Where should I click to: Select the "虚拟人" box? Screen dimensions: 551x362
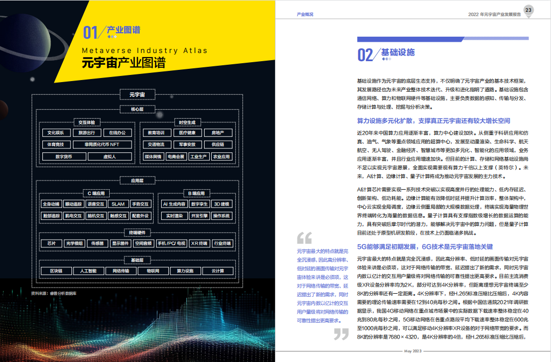(x=110, y=157)
